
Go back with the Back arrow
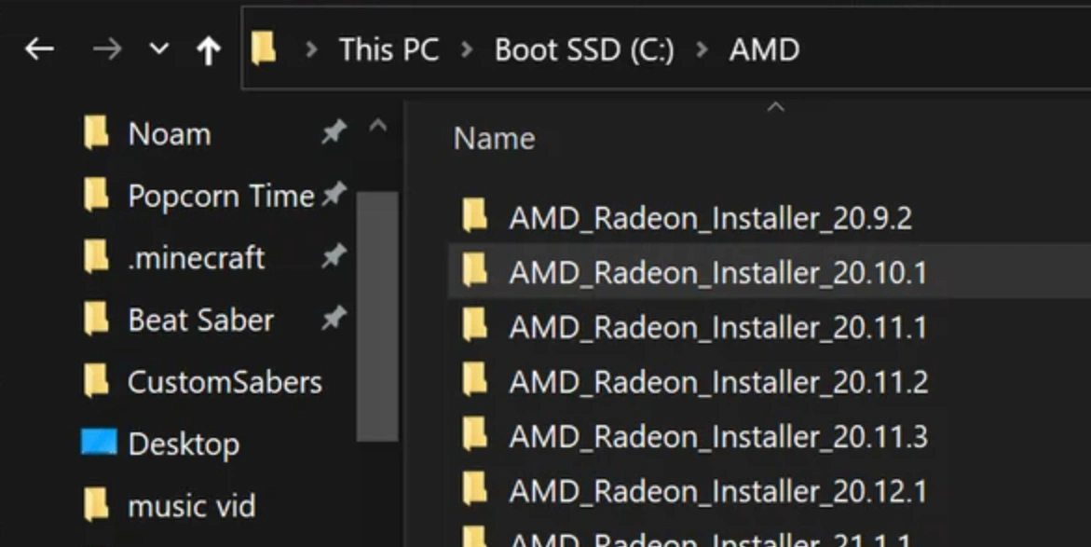click(40, 48)
